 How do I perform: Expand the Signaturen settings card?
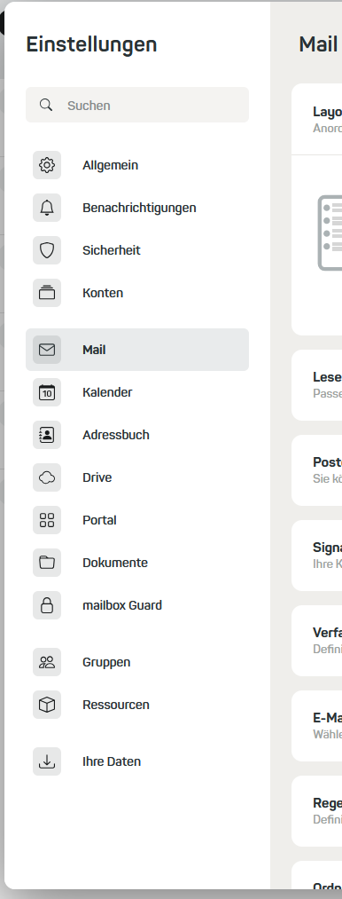tap(317, 556)
